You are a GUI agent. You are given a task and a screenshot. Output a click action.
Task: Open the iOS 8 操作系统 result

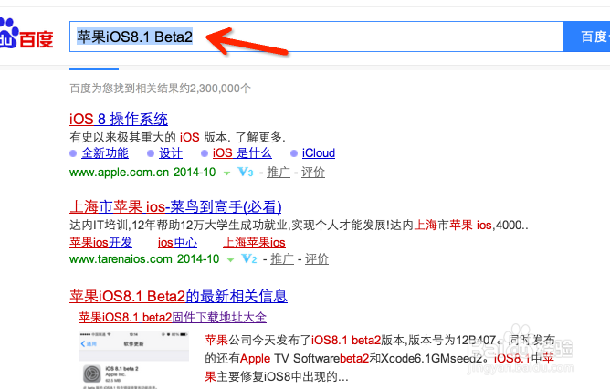119,119
